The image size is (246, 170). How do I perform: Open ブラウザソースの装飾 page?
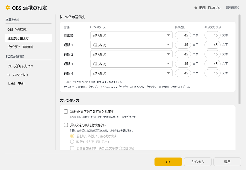[28, 47]
